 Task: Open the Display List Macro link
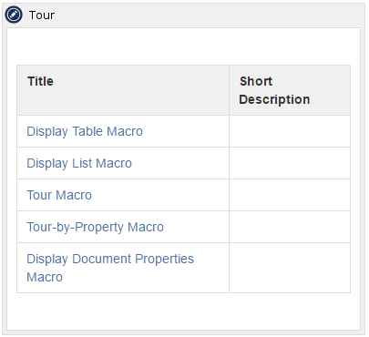pyautogui.click(x=79, y=163)
